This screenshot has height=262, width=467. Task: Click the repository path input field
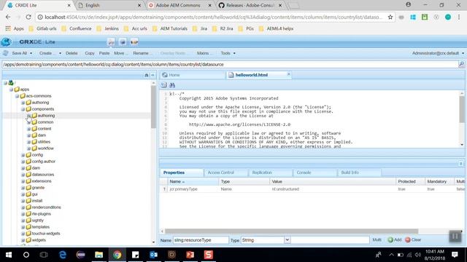(230, 65)
